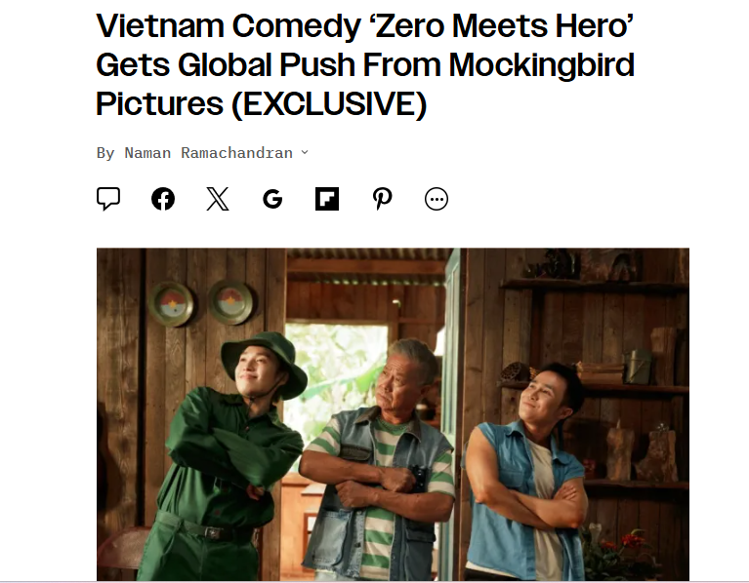Click the Google G share icon
Viewport: 749px width, 583px height.
pos(272,199)
